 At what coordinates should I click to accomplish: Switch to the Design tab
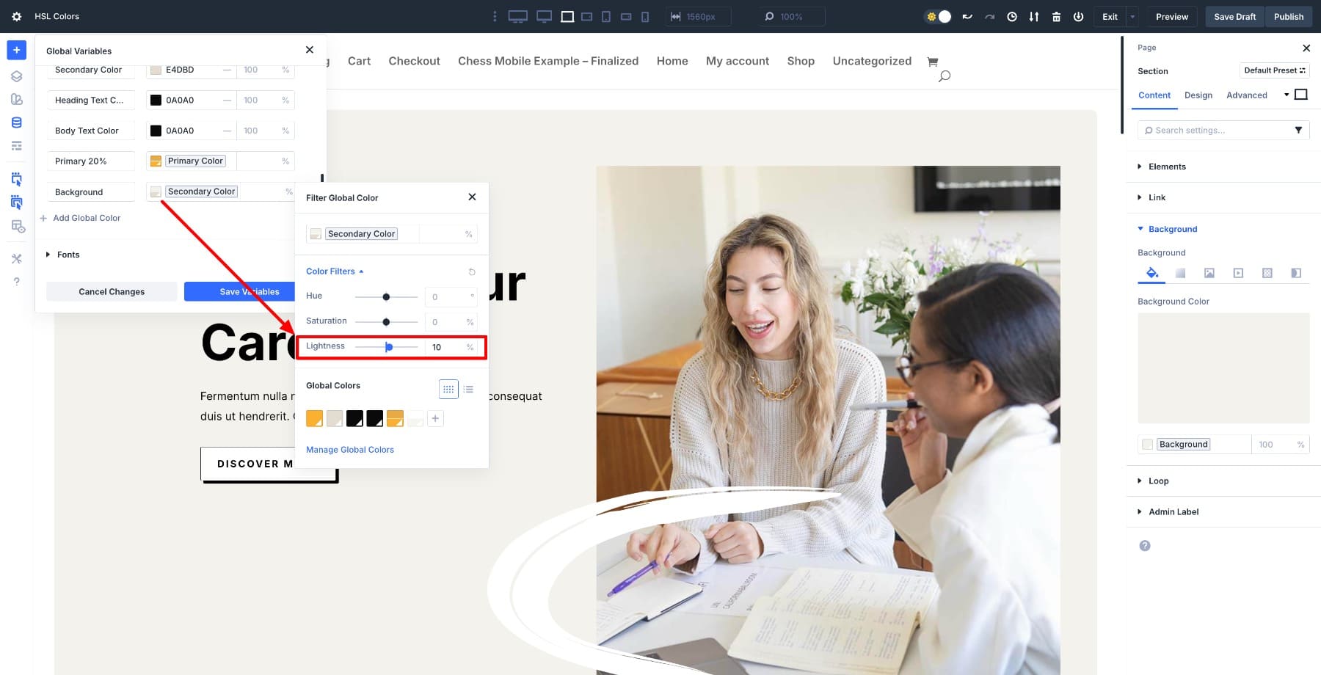click(x=1198, y=95)
